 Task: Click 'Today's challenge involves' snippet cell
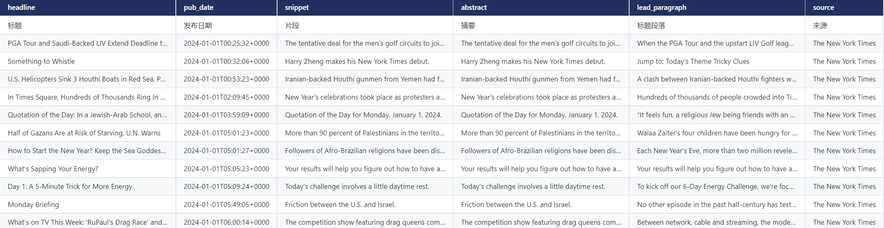[x=357, y=186]
